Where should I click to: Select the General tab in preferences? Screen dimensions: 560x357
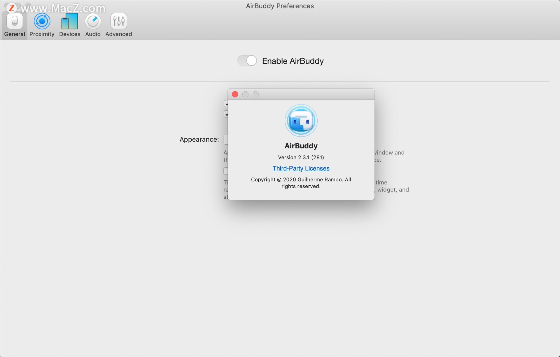click(14, 25)
